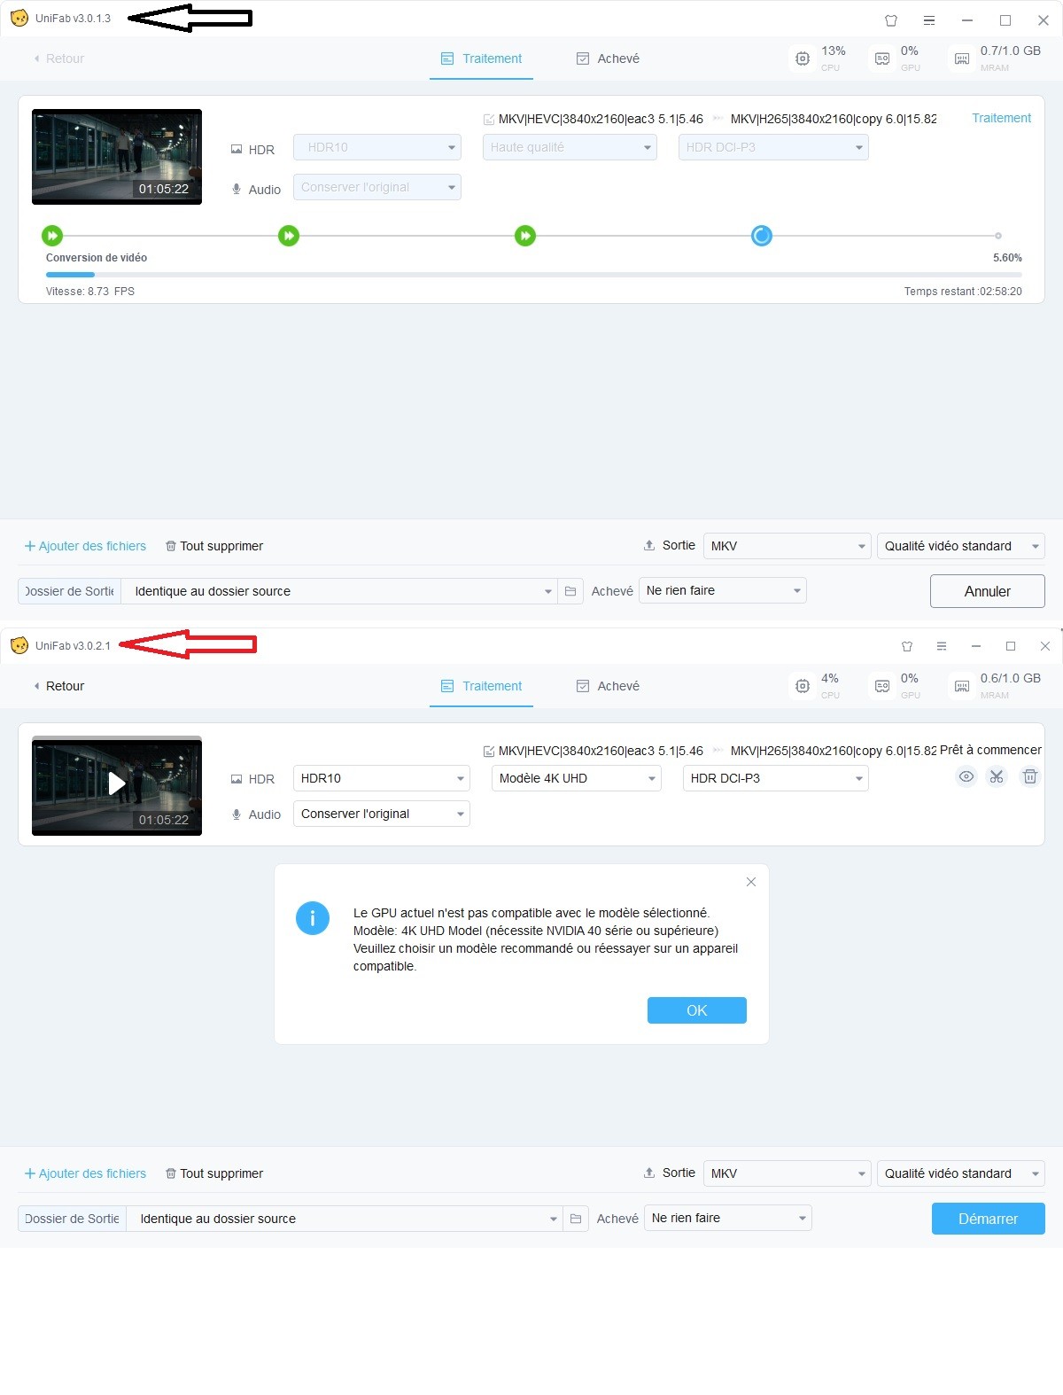Click Démarrer to start processing

click(x=988, y=1219)
